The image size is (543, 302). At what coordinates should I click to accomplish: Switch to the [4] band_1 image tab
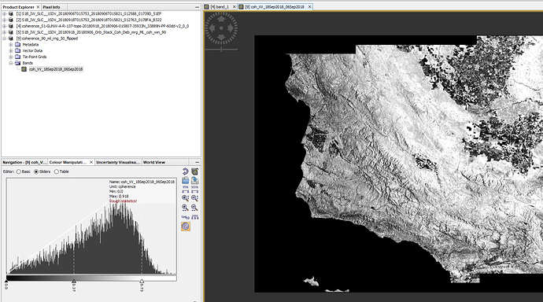tap(220, 7)
